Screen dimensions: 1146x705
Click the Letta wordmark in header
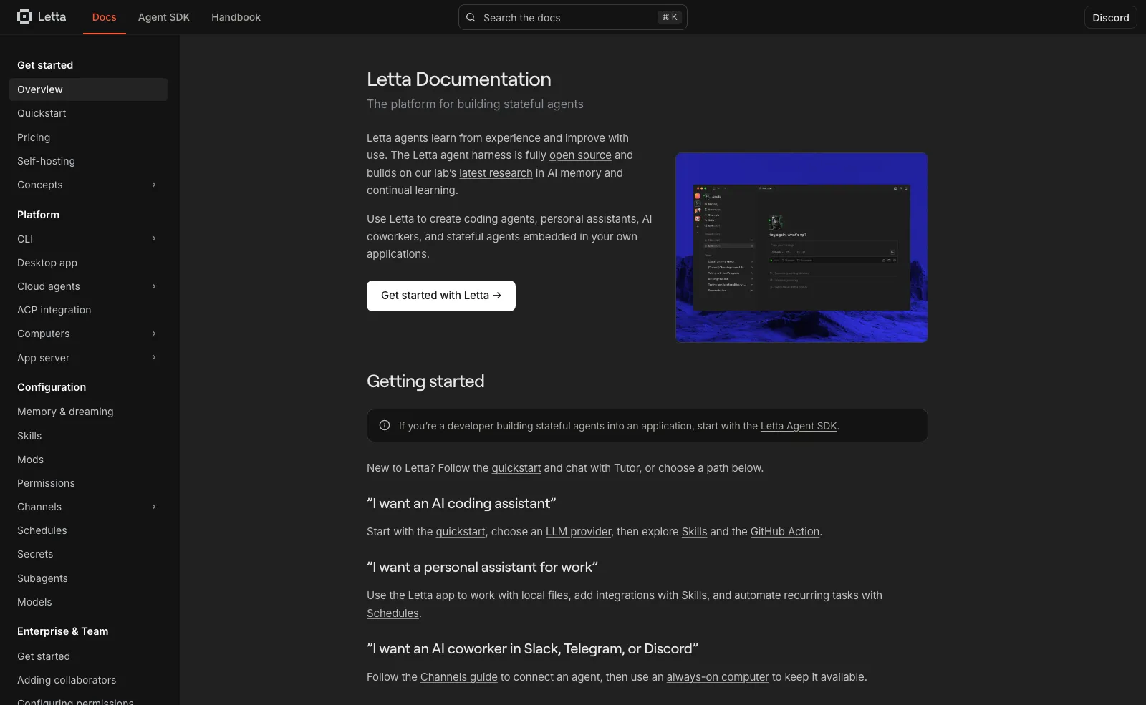click(x=52, y=16)
